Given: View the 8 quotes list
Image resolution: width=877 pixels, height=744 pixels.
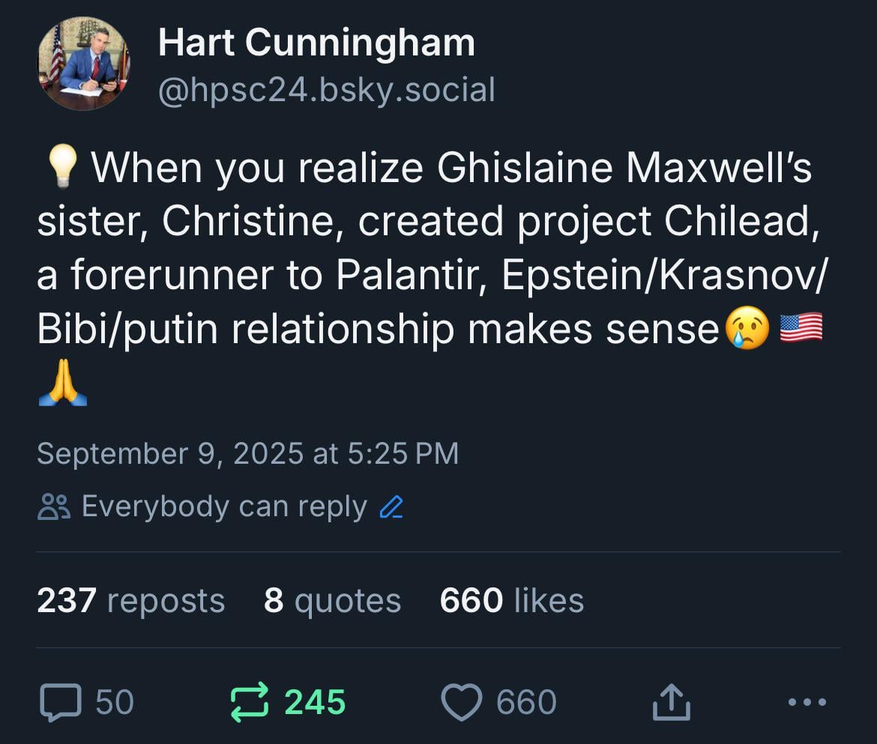Looking at the screenshot, I should 332,600.
